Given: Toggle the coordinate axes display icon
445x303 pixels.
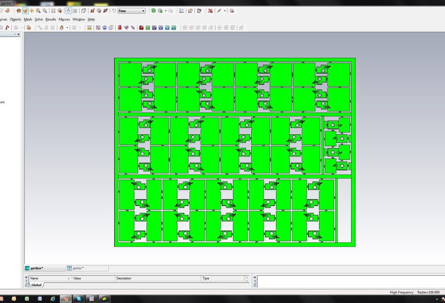Looking at the screenshot, I should (68, 10).
